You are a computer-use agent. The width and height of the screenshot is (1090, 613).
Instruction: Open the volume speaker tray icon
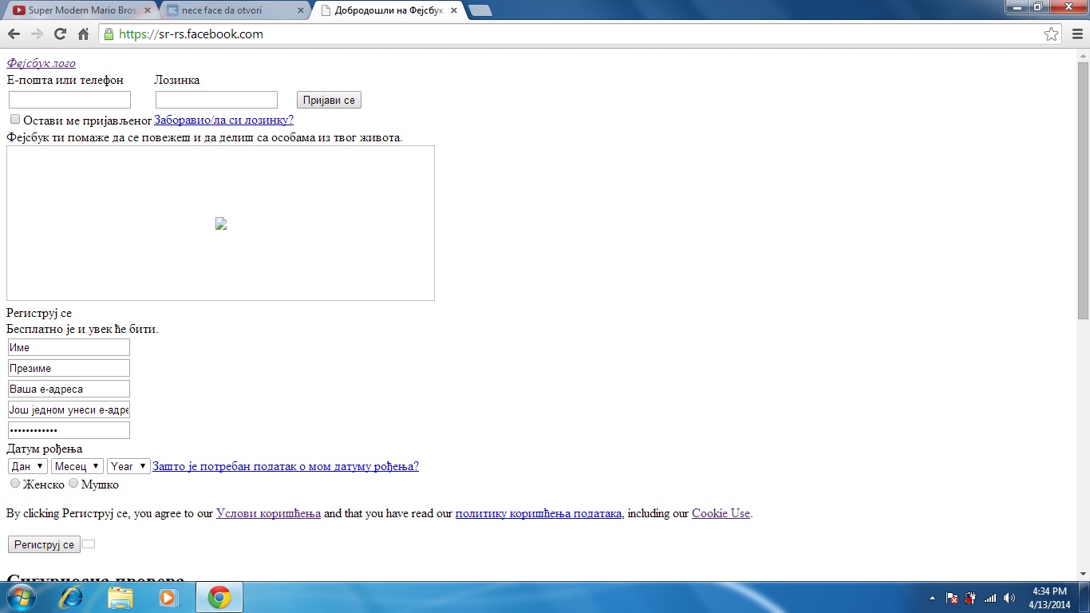tap(1009, 598)
